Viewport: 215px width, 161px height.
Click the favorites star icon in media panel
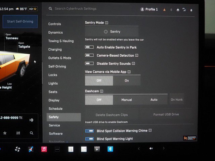point(5,133)
